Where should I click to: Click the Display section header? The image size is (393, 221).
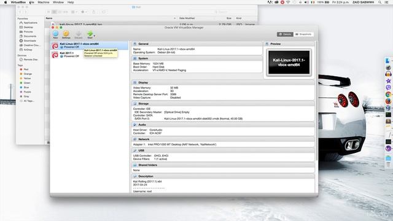(223, 82)
